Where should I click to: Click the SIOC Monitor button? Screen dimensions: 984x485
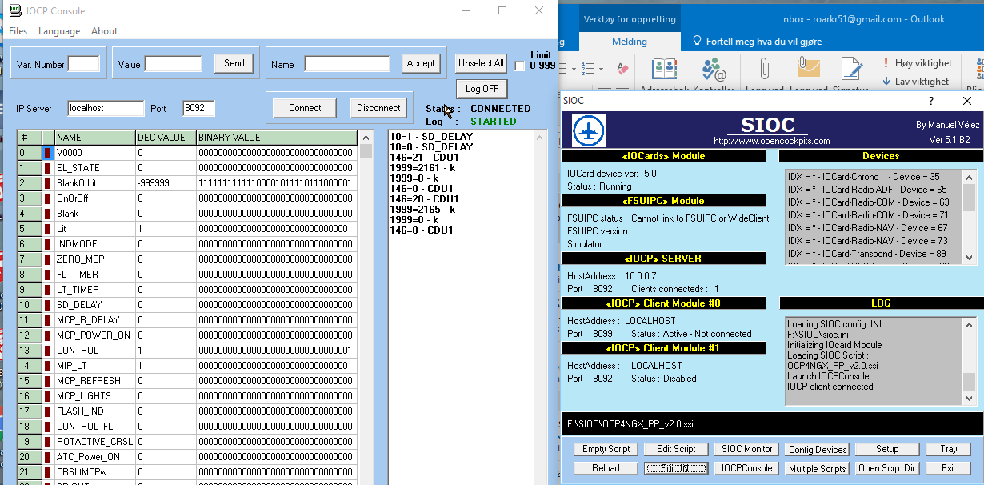(746, 449)
